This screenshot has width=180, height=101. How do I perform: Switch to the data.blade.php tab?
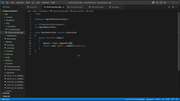point(97,7)
